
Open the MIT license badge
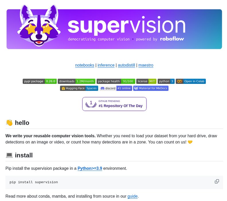pos(146,81)
